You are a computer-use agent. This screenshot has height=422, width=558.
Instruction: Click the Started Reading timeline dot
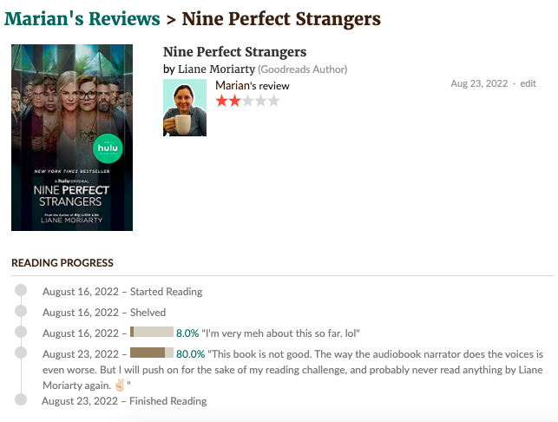pyautogui.click(x=21, y=290)
